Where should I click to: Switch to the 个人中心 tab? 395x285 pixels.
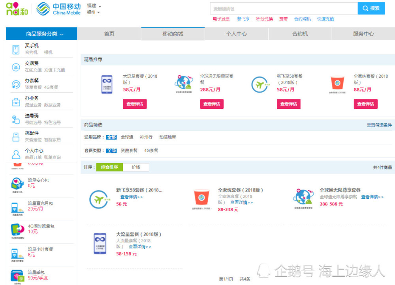click(x=235, y=34)
